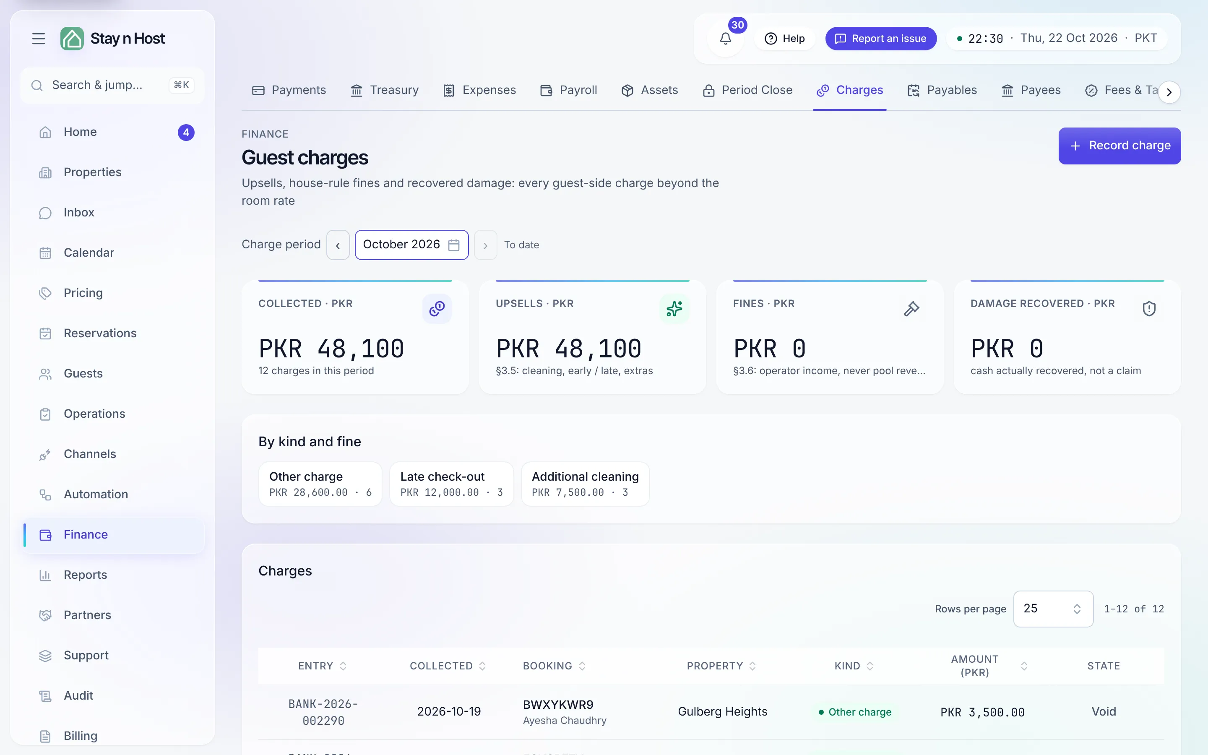Select the Charges tab
Image resolution: width=1208 pixels, height=755 pixels.
tap(850, 90)
